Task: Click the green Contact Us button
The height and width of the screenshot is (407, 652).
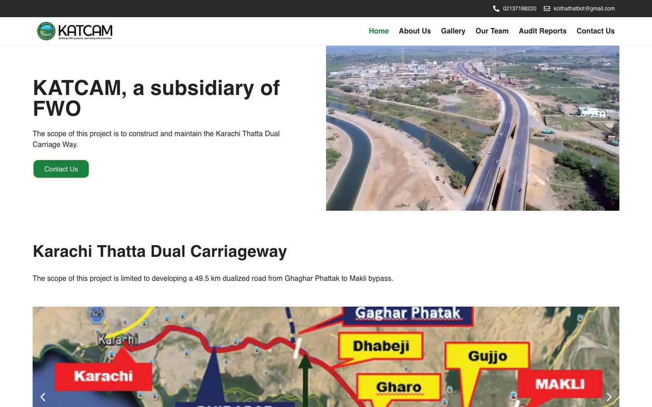Action: [61, 169]
